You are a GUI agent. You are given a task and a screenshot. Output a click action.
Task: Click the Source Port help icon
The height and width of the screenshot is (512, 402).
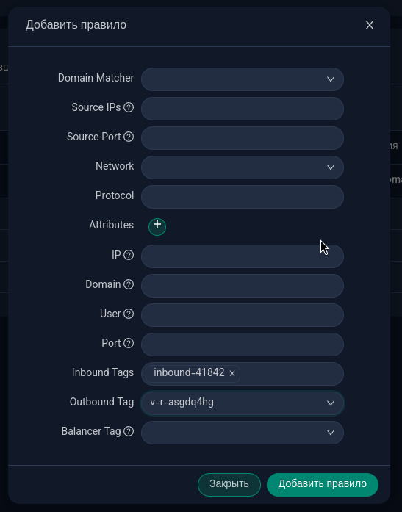[129, 137]
